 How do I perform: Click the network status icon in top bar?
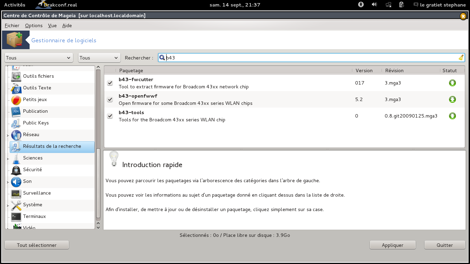pos(388,5)
